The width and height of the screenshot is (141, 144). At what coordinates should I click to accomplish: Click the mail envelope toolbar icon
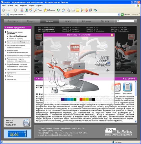63,10
